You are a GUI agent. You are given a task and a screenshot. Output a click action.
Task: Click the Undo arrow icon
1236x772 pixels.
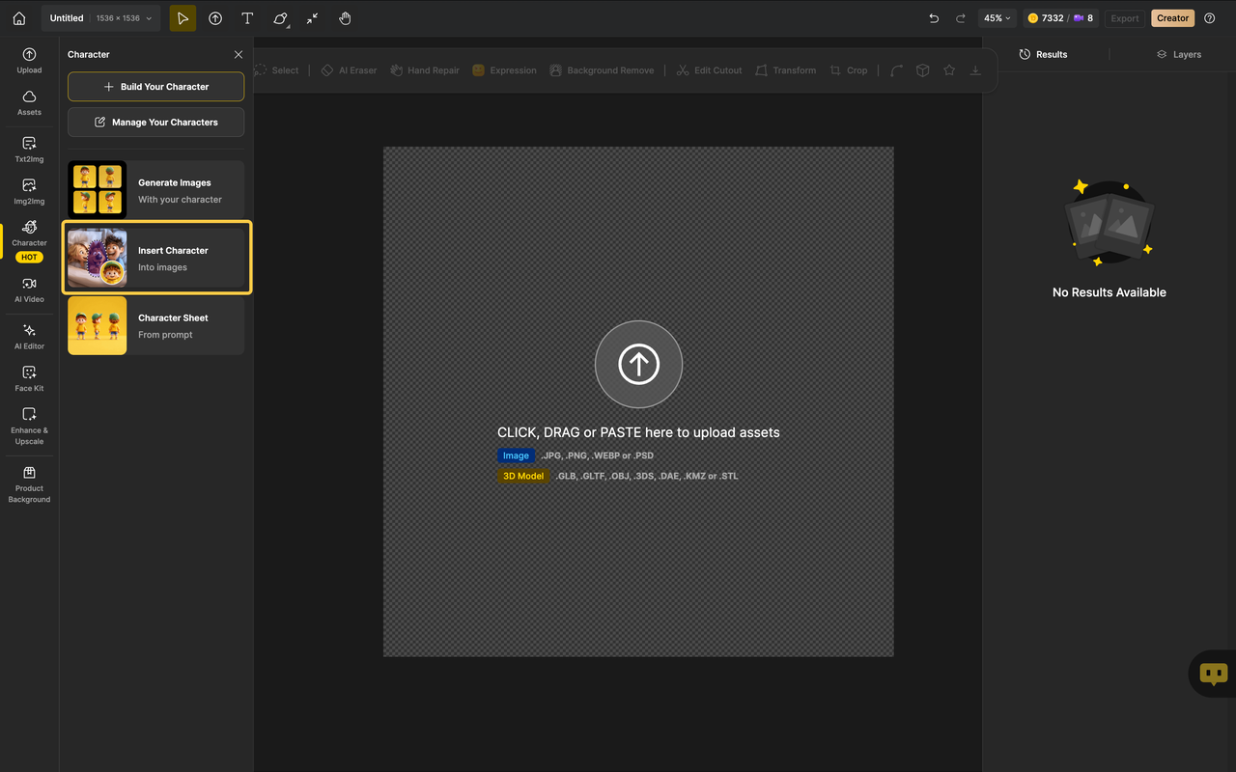tap(933, 17)
